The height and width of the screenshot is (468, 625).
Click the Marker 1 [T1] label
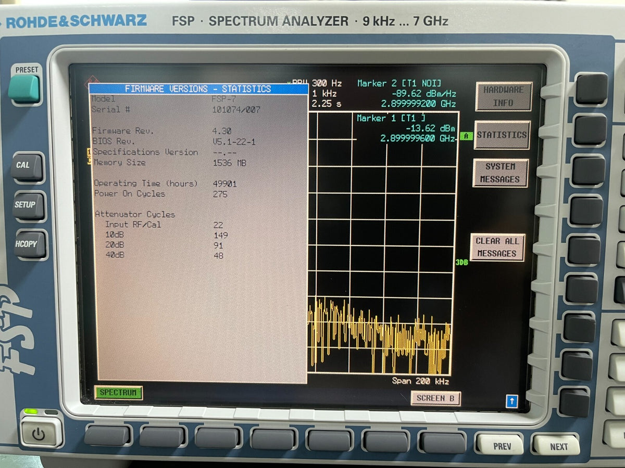[392, 118]
